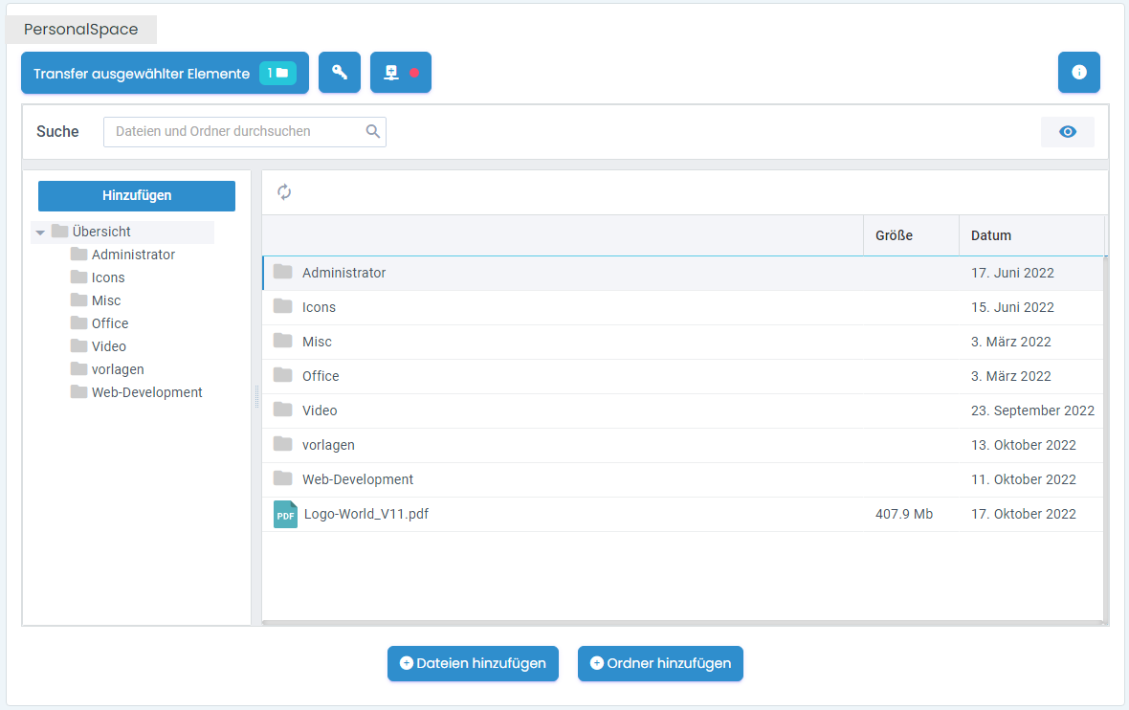Sort by the Datum column header

pos(991,235)
